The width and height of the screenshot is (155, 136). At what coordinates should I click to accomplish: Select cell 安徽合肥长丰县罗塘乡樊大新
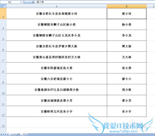point(57,46)
